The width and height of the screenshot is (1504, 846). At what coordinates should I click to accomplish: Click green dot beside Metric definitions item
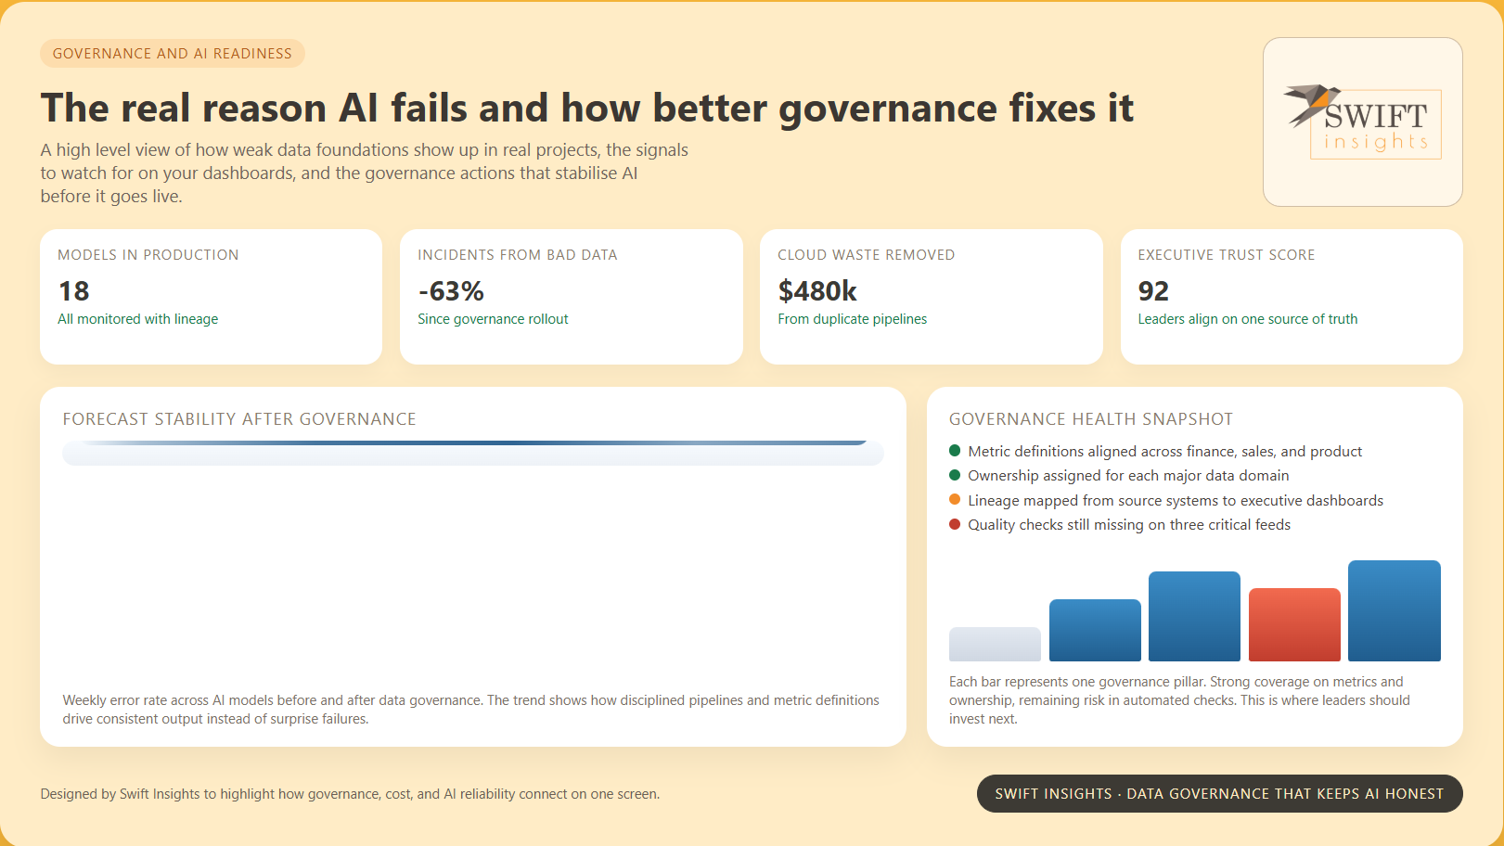point(955,451)
